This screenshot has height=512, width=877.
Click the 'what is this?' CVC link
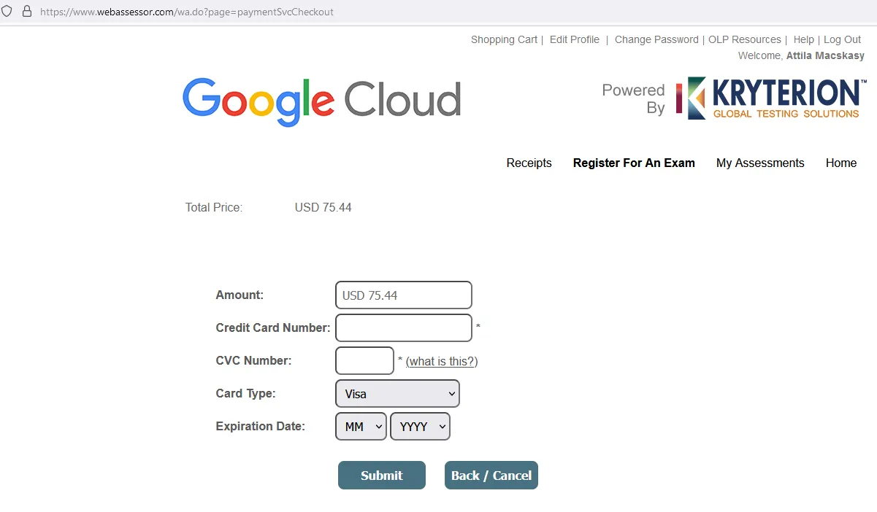[x=442, y=361]
